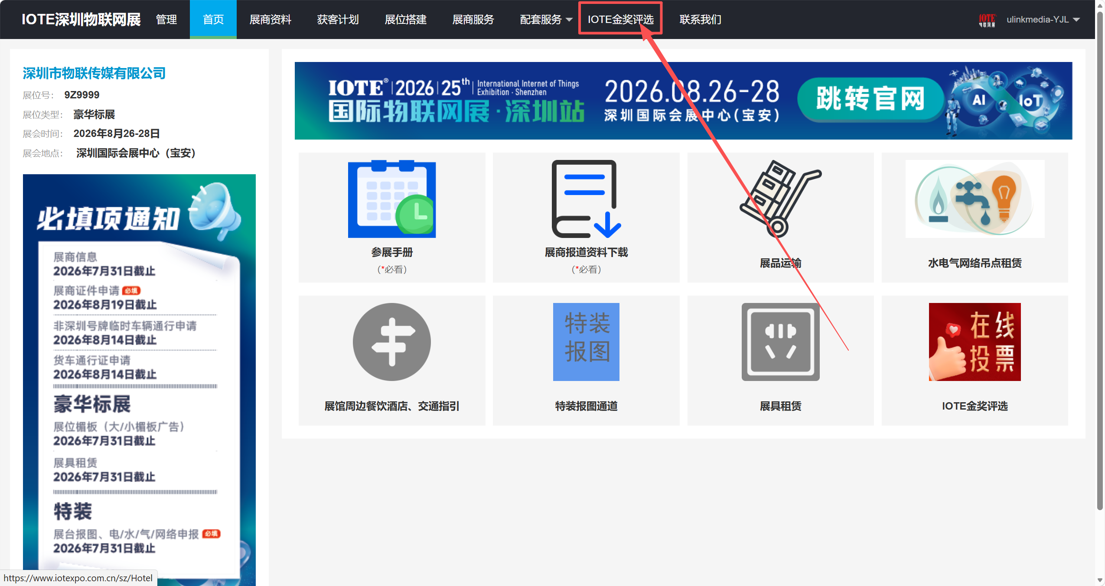Click the red 在线投票 icon
Image resolution: width=1105 pixels, height=586 pixels.
[x=974, y=342]
